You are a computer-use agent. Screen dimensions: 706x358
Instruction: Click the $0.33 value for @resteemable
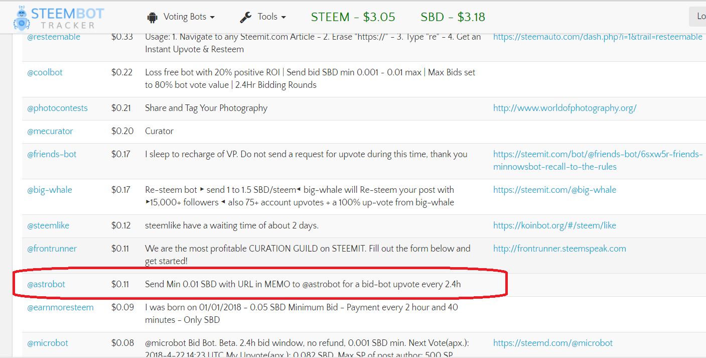point(122,37)
